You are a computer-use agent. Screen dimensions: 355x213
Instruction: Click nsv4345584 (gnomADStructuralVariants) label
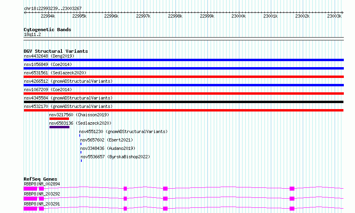pos(68,98)
